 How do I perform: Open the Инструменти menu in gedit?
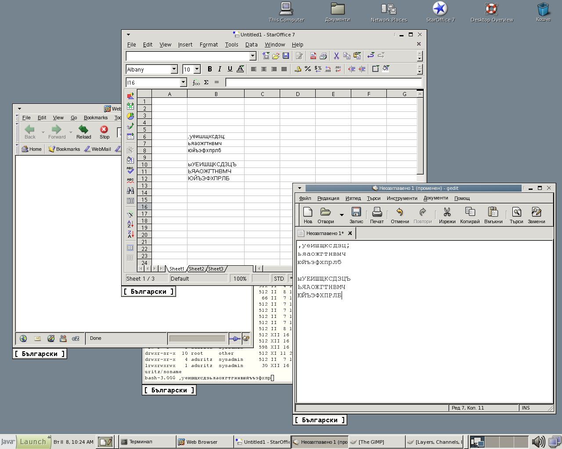402,198
